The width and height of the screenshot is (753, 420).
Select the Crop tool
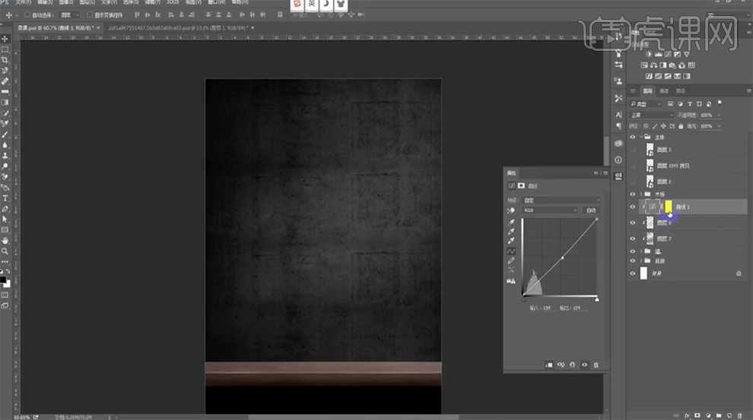tap(5, 60)
